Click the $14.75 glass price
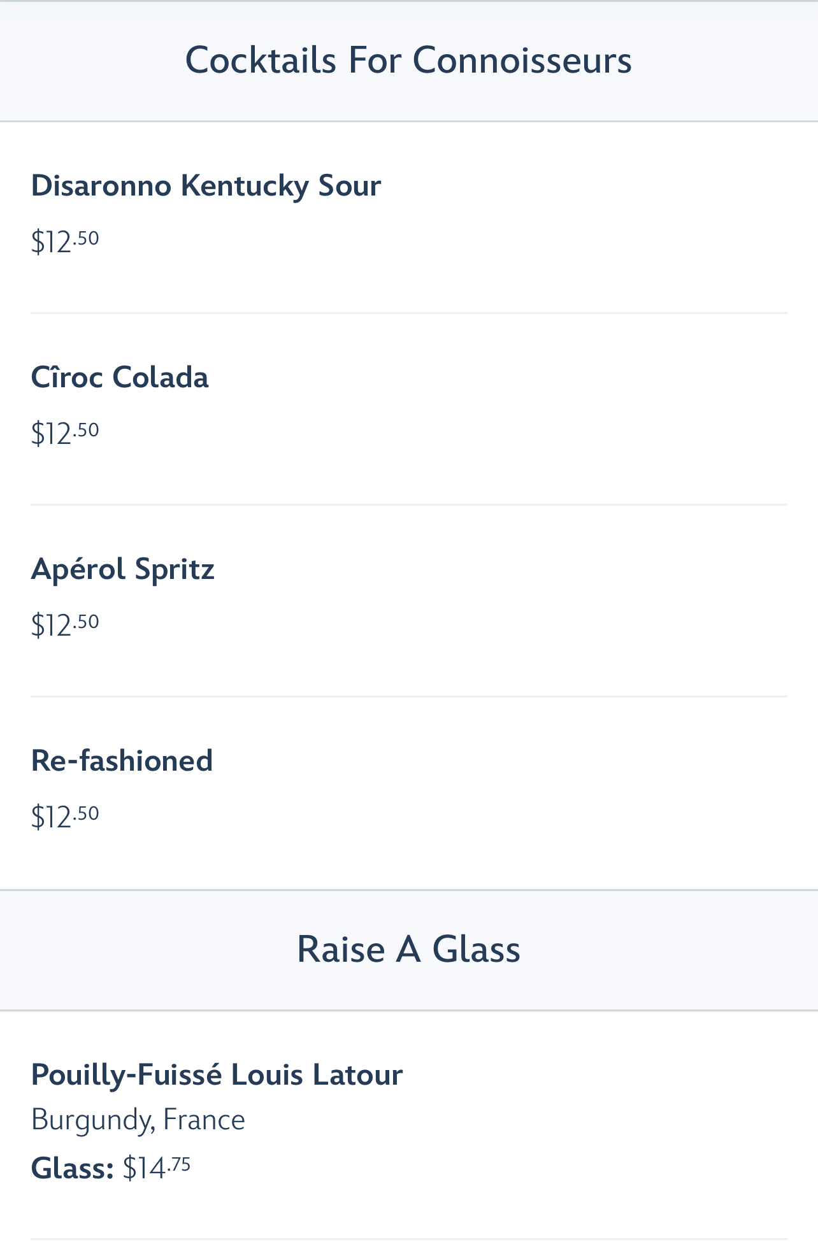818x1242 pixels. click(x=157, y=1167)
